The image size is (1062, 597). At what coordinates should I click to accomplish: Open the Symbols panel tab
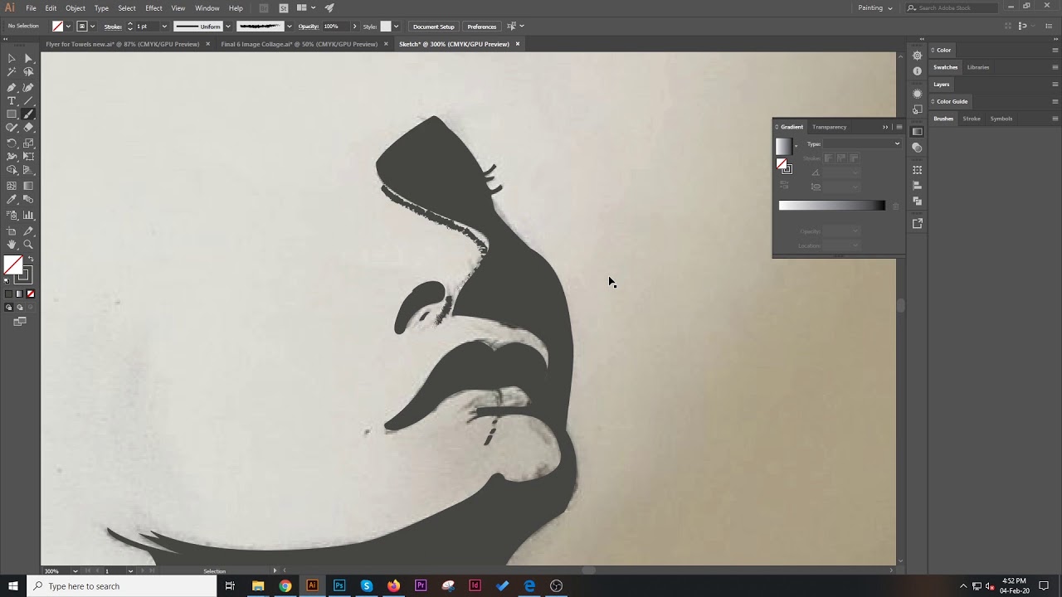pyautogui.click(x=1001, y=119)
